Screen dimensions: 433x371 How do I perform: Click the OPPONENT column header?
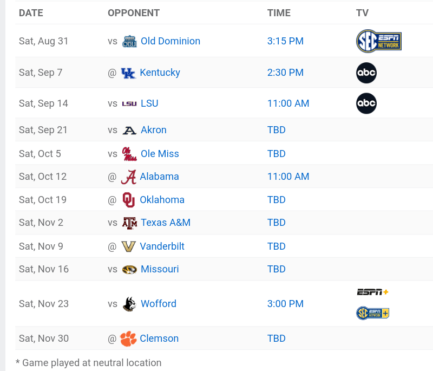[134, 13]
